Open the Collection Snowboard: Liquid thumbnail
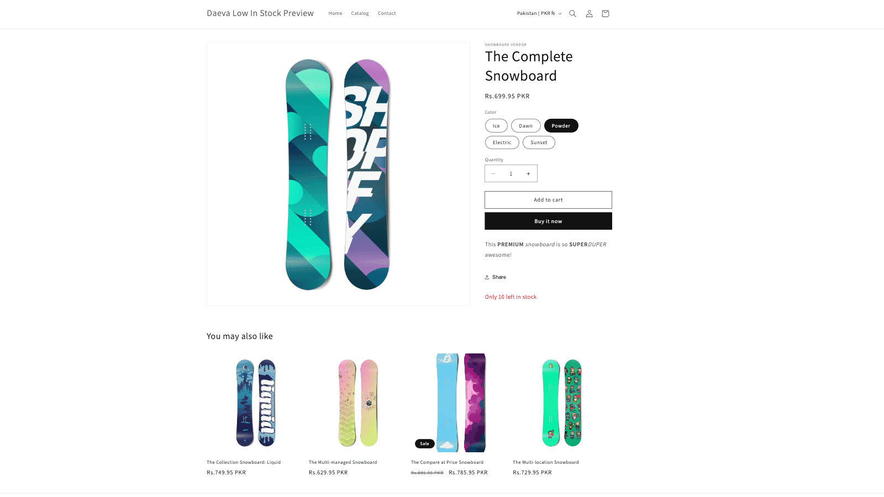The height and width of the screenshot is (497, 884). click(256, 403)
